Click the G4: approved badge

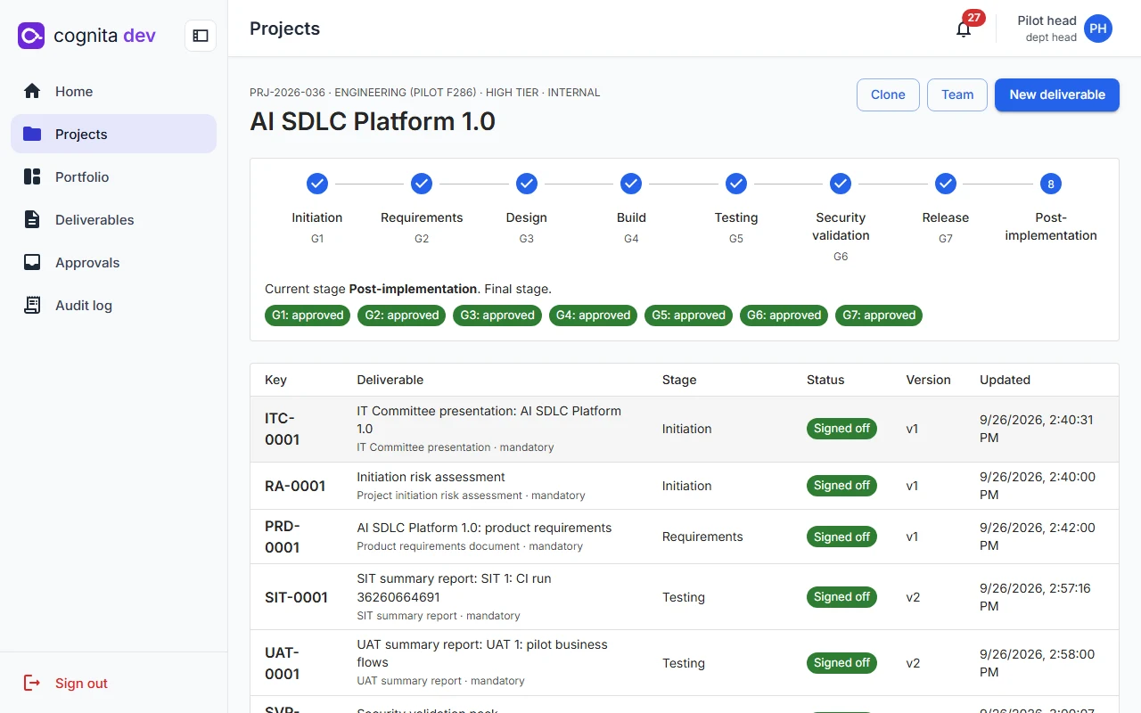click(x=593, y=315)
